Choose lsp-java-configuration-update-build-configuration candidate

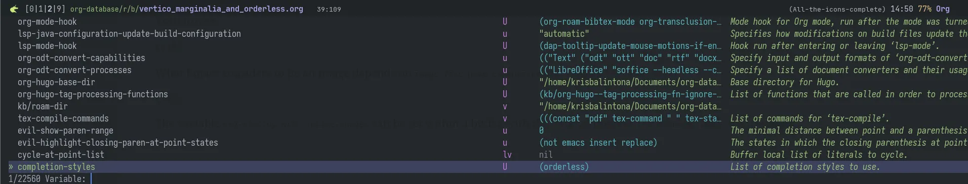point(129,34)
